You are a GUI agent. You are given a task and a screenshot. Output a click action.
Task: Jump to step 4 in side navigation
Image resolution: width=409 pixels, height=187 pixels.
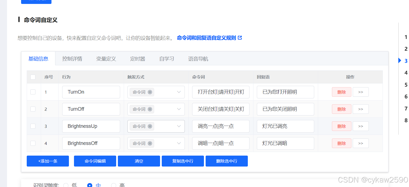(406, 73)
